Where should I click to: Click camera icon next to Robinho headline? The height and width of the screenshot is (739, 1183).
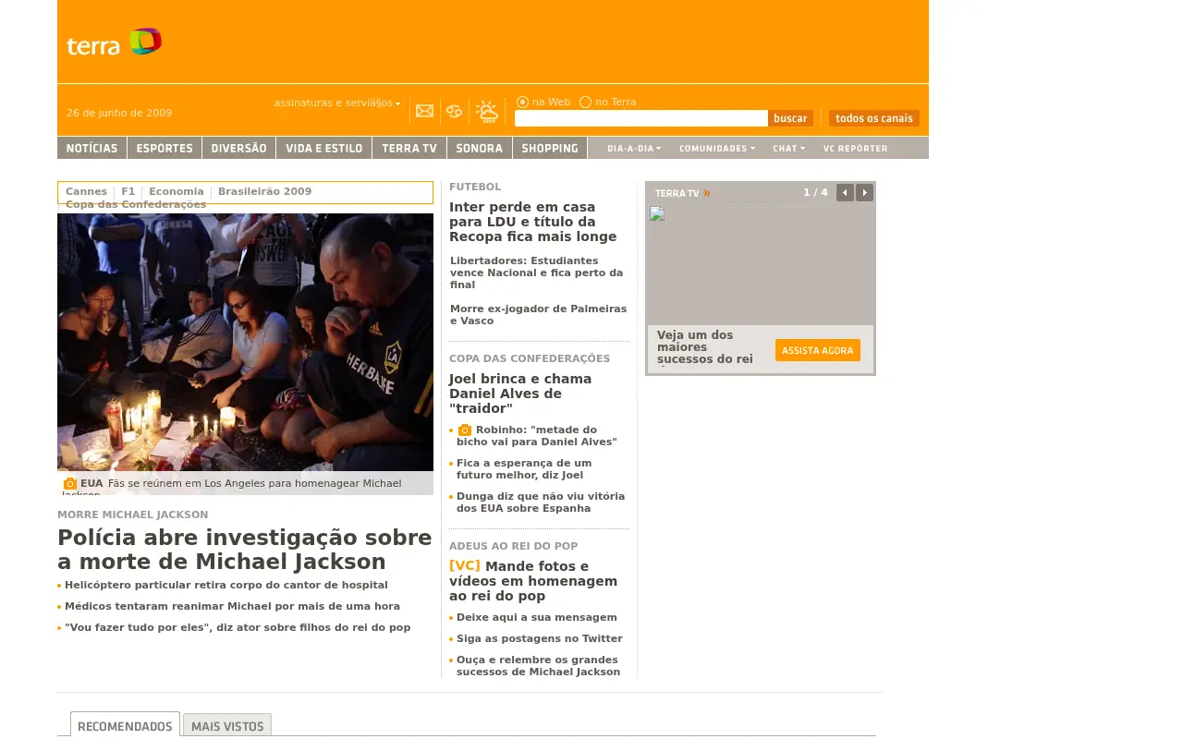click(465, 430)
